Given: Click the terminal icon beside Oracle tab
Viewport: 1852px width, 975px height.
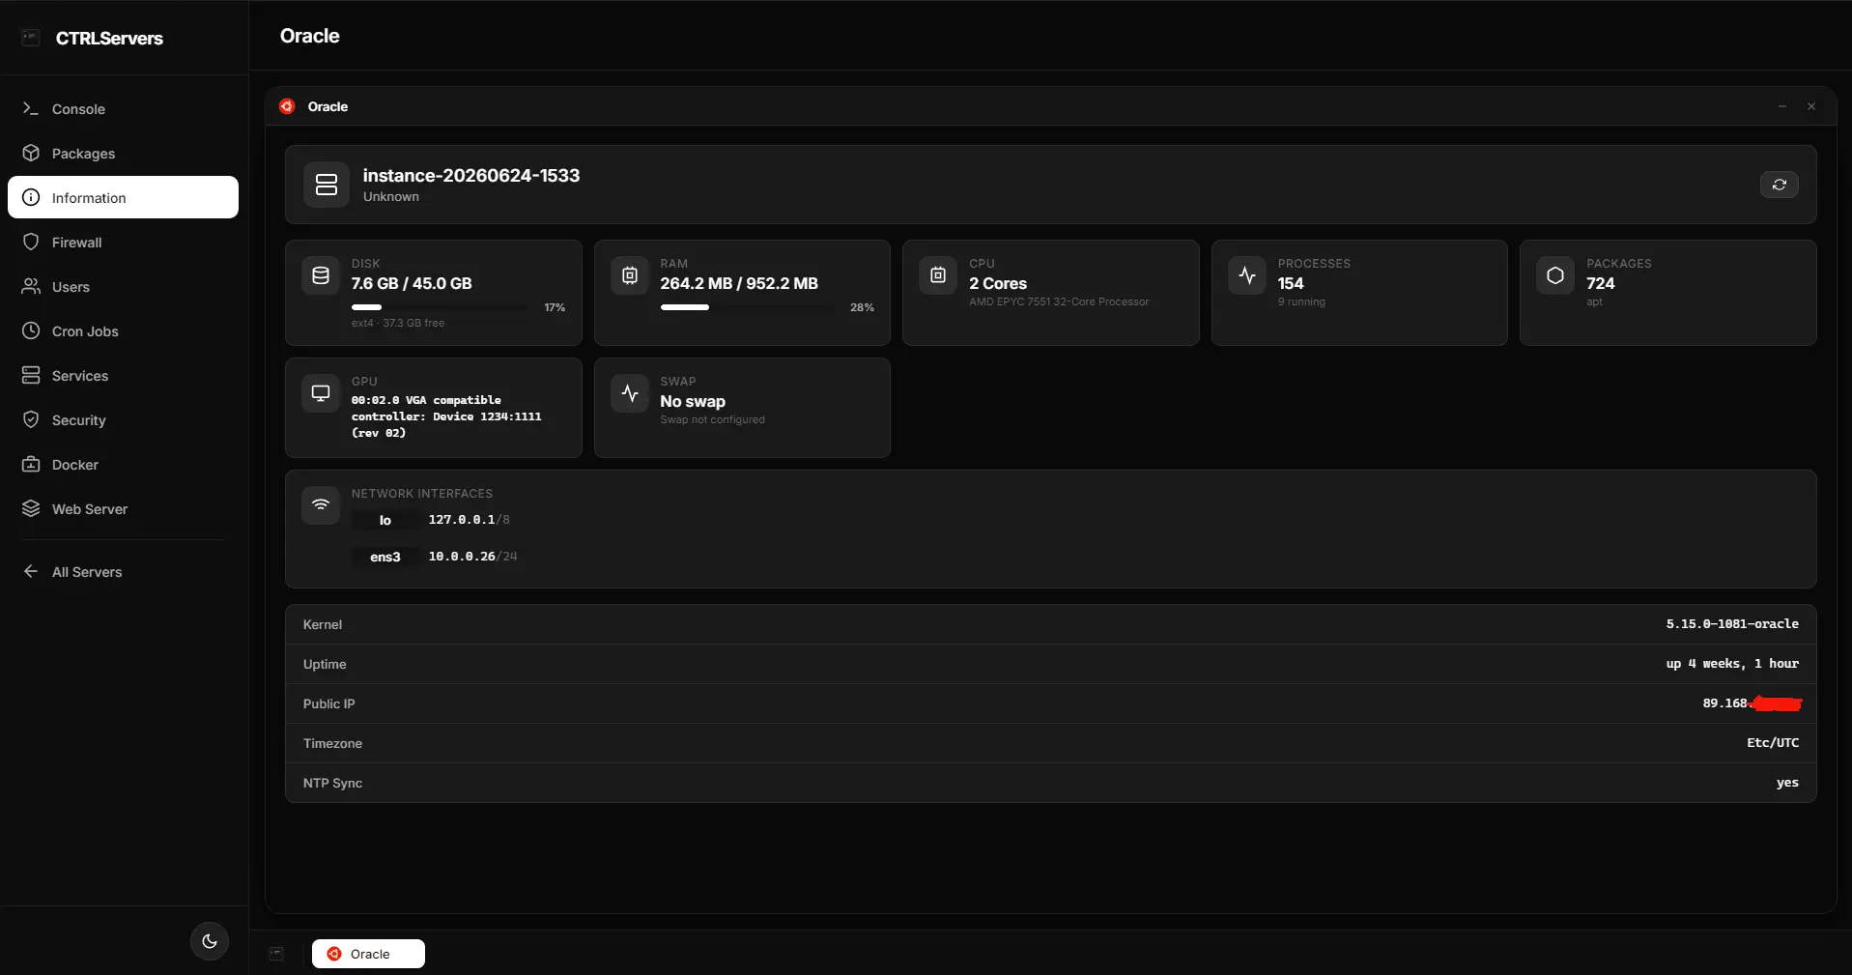Looking at the screenshot, I should click(276, 954).
